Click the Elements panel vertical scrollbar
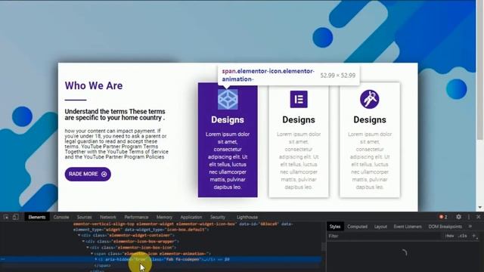 click(x=323, y=246)
